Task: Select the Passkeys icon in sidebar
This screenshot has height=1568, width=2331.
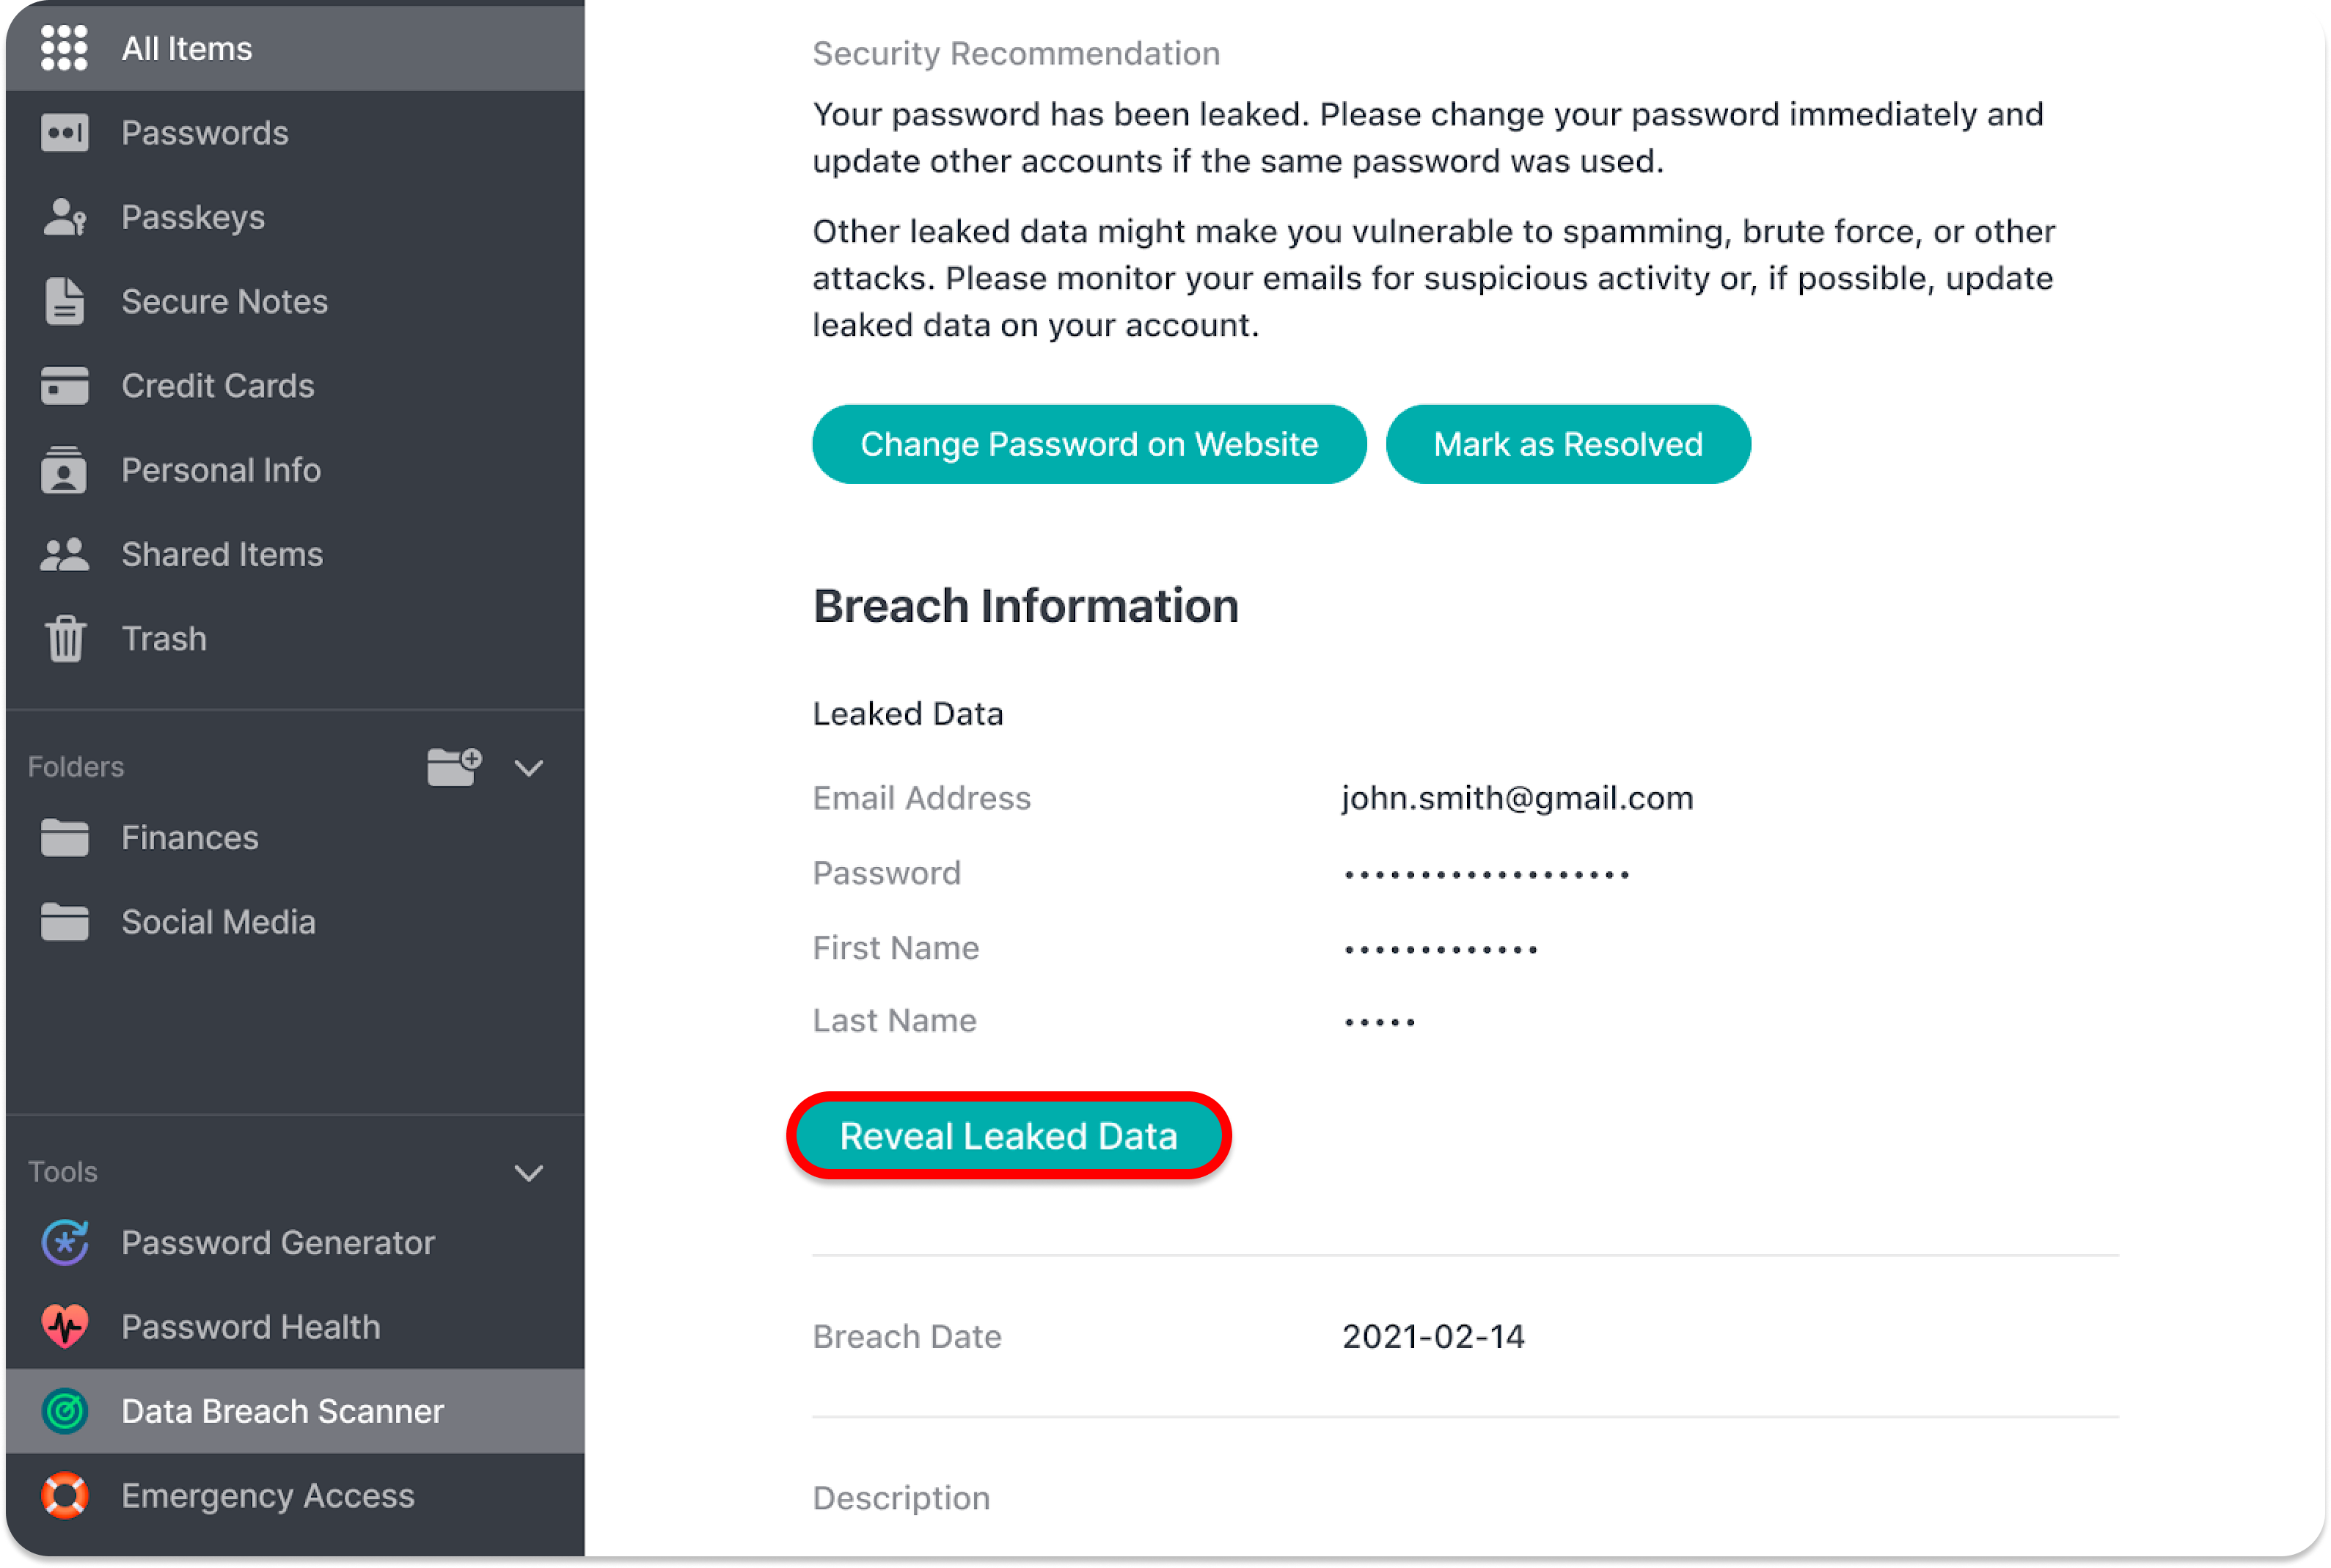Action: pos(64,217)
